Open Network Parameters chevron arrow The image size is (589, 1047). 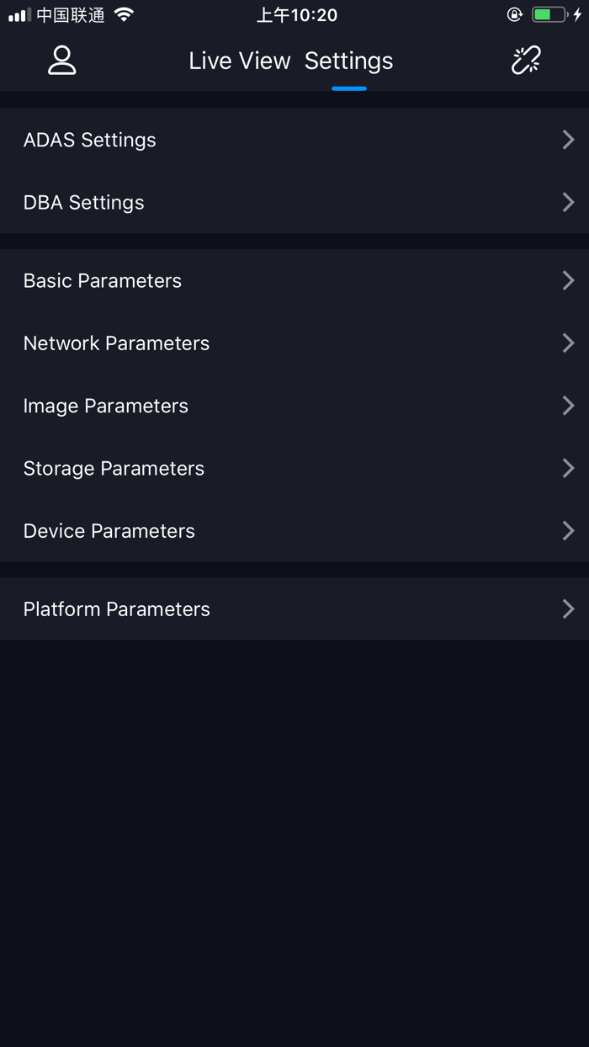[x=569, y=343]
